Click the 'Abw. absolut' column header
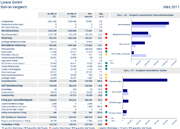Screen dimensions: 180x129 tap(85, 15)
